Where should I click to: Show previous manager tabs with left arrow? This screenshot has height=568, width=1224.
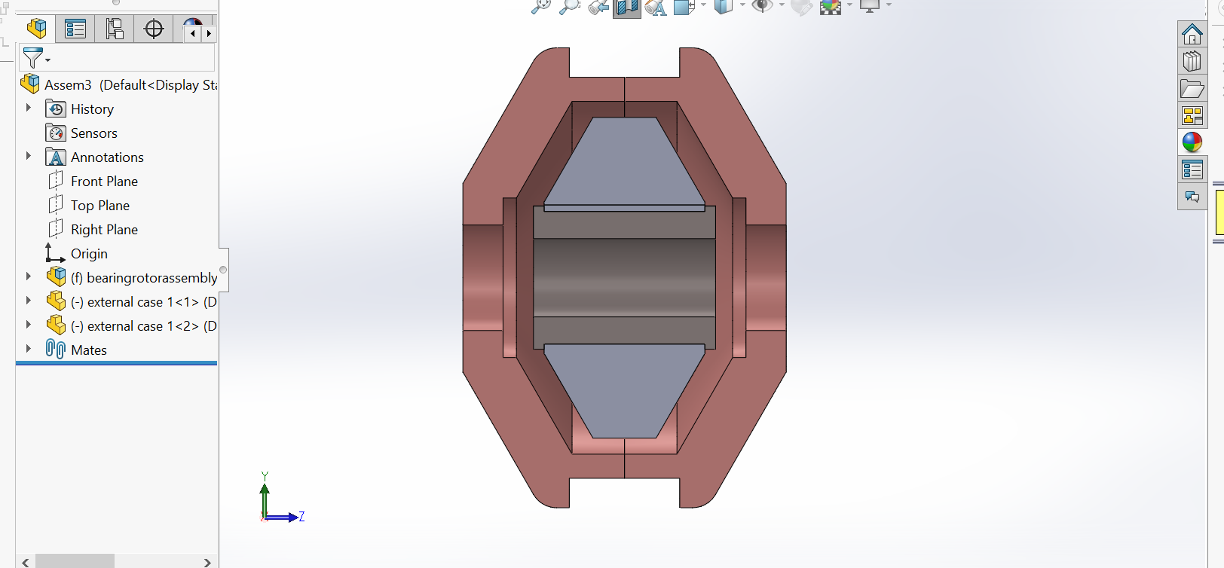pos(193,33)
